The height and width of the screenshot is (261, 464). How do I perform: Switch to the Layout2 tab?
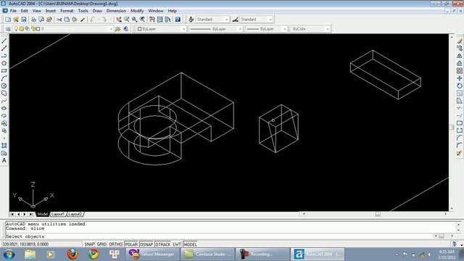tap(75, 214)
